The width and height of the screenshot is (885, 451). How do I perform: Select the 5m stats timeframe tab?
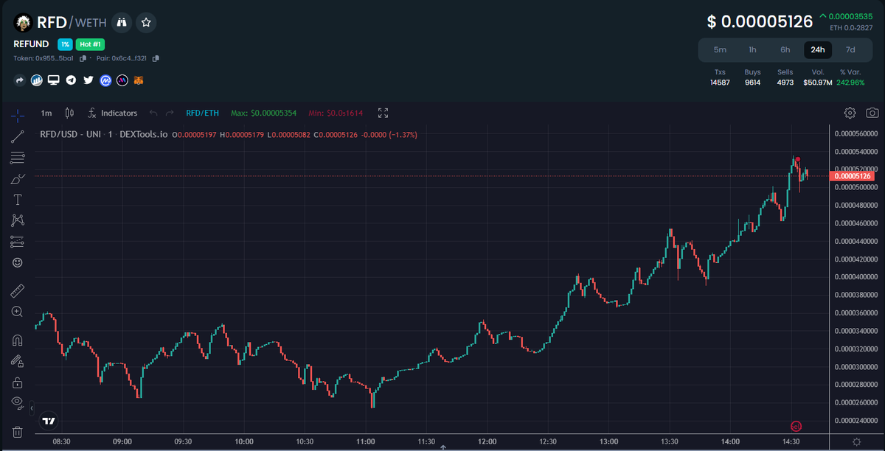pyautogui.click(x=720, y=49)
